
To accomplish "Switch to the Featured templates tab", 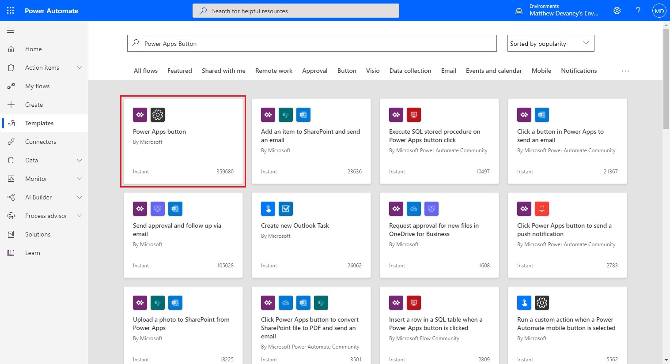I will tap(179, 71).
